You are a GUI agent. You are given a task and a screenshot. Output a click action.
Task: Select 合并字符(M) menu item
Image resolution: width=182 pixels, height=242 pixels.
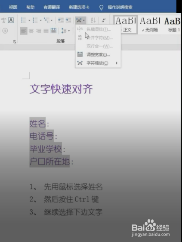[x=98, y=37]
